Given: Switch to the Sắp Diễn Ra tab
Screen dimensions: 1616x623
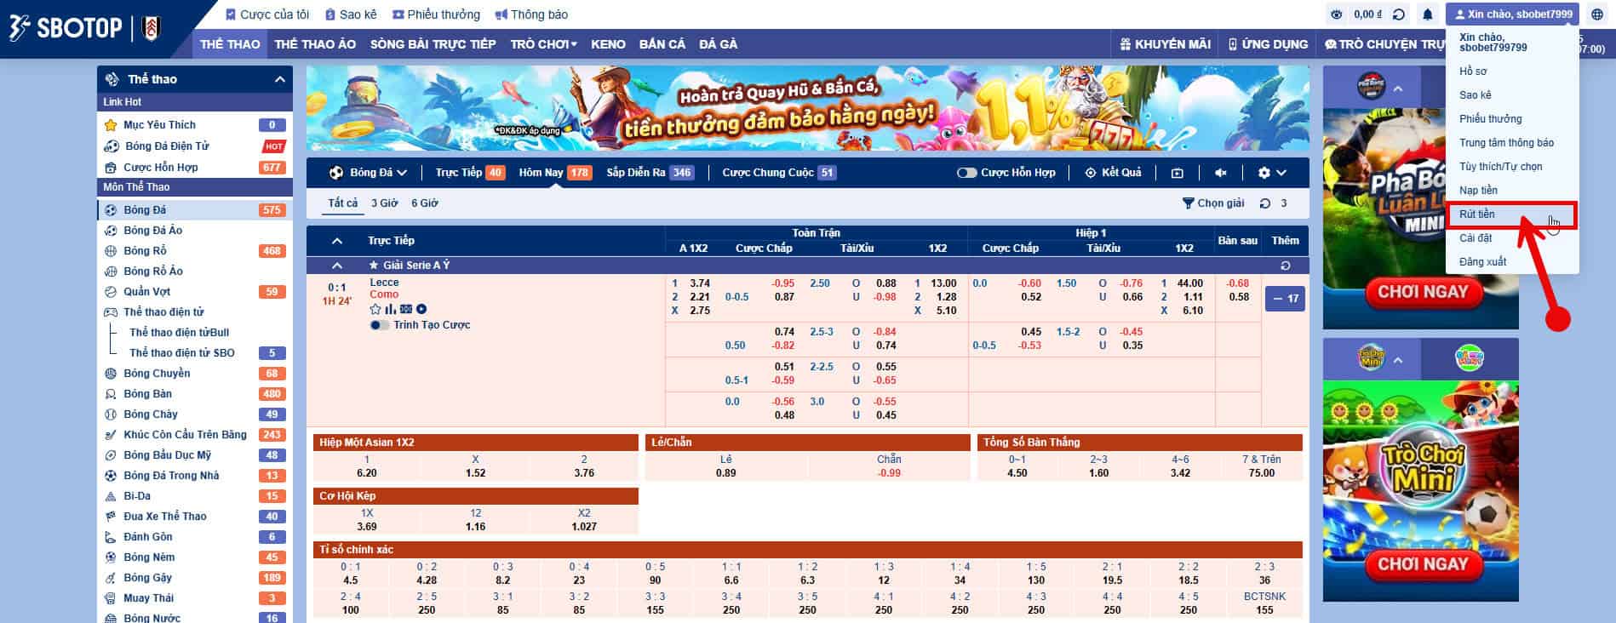Looking at the screenshot, I should (x=636, y=173).
